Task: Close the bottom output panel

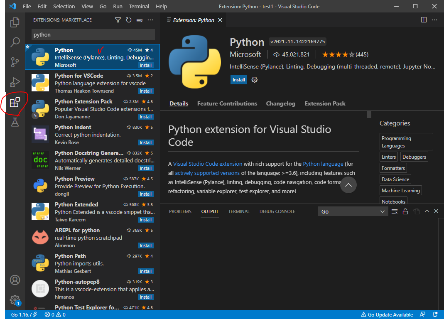Action: click(436, 211)
